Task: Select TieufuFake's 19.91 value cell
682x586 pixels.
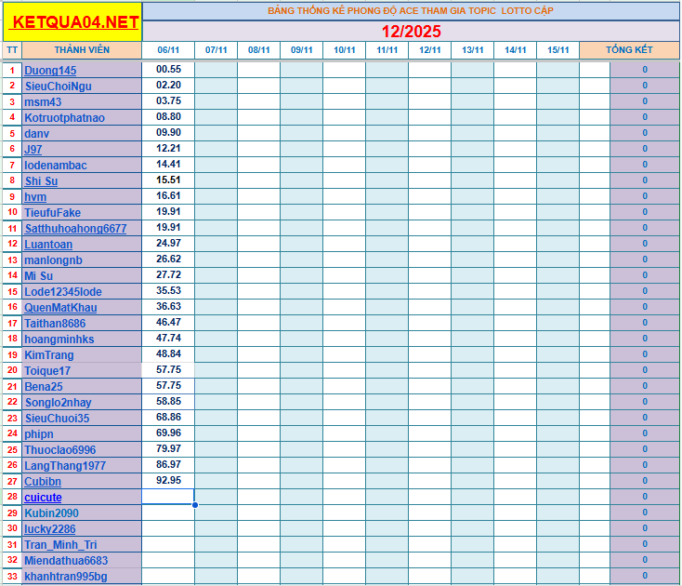Action: tap(168, 211)
